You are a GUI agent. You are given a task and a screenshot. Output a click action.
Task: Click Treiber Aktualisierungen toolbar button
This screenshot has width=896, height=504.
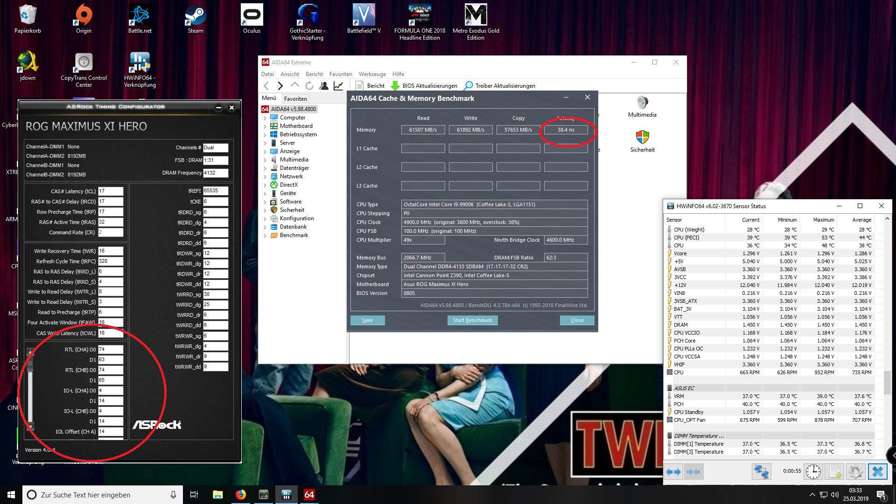coord(499,85)
